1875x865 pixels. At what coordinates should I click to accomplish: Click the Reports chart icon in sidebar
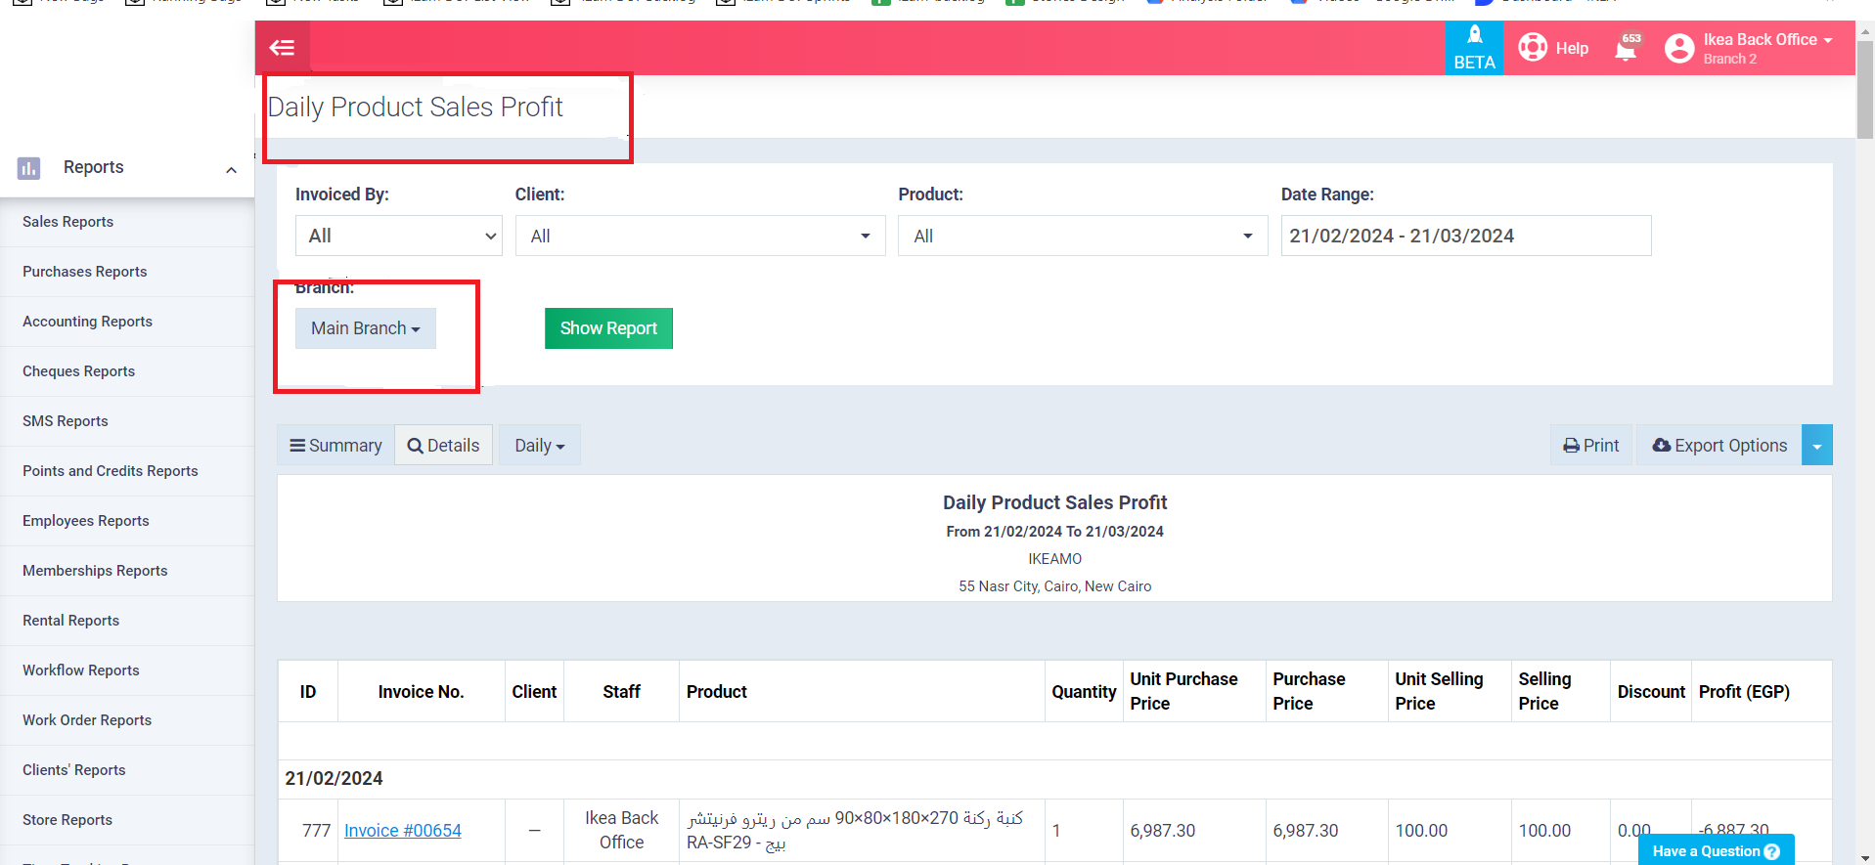tap(28, 168)
